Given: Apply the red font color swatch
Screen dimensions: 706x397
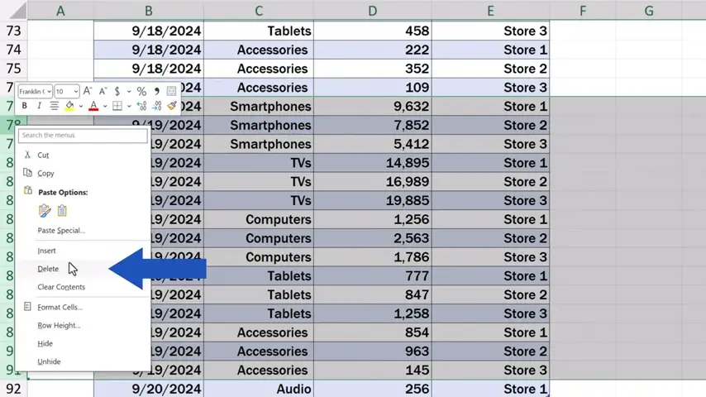Looking at the screenshot, I should click(93, 106).
